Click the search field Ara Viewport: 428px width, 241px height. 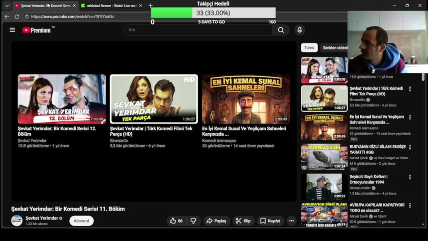click(198, 30)
